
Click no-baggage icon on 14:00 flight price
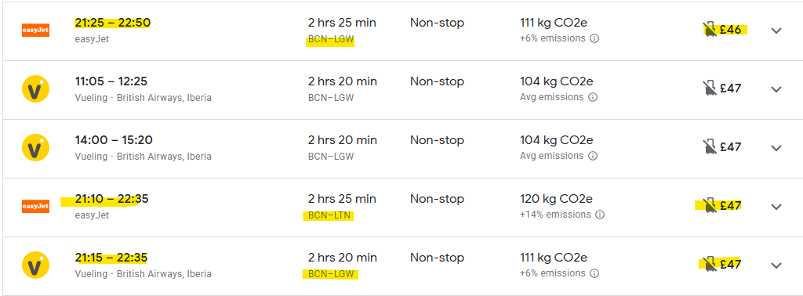pos(709,147)
